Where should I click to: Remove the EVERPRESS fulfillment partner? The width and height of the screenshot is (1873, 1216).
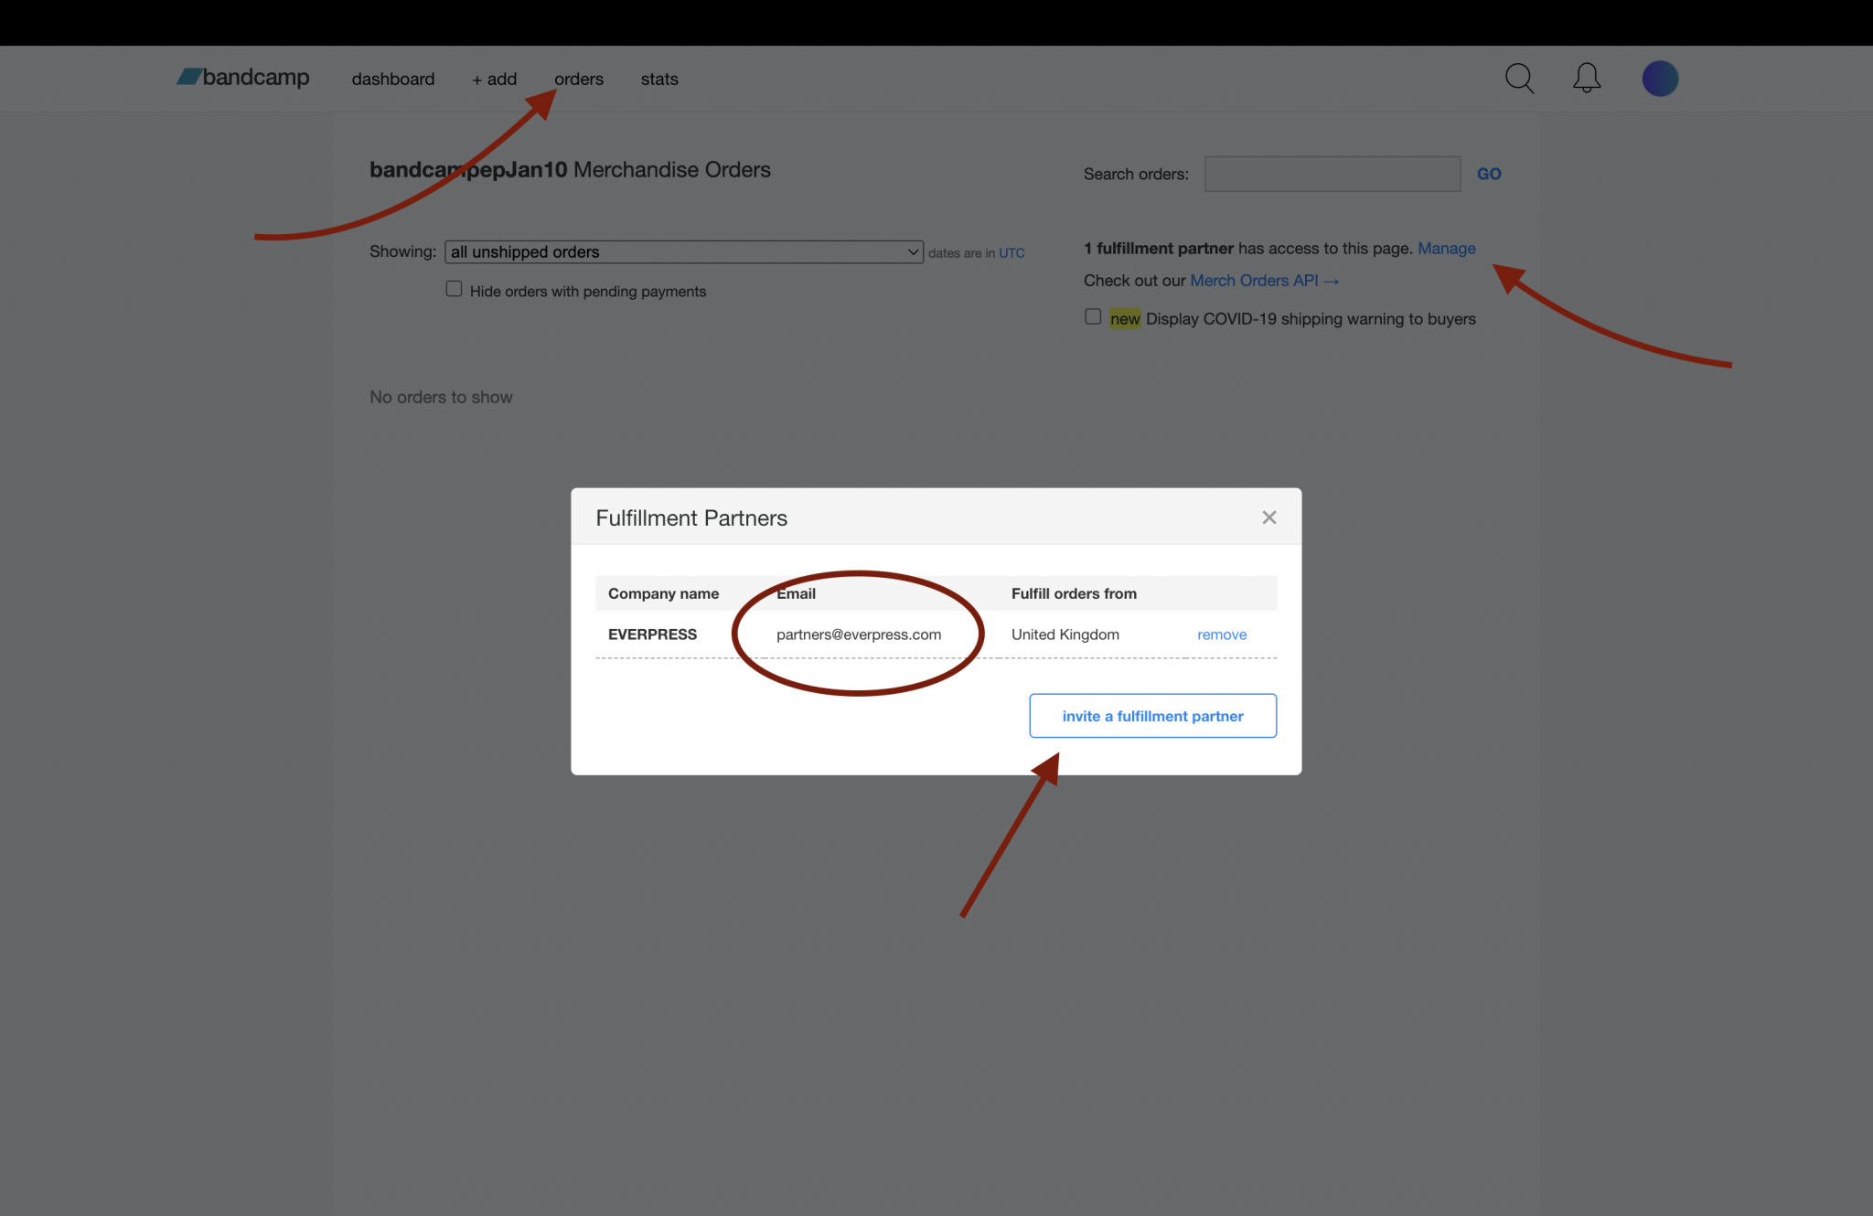click(1222, 634)
